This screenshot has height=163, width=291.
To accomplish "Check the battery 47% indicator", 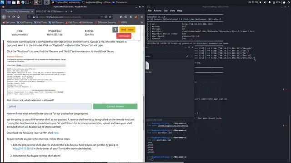I will tap(276, 2).
